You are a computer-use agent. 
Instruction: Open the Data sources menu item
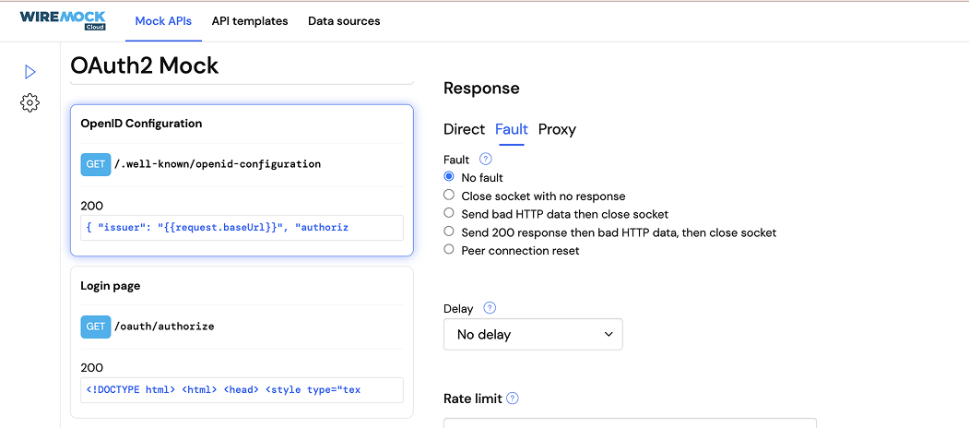344,21
